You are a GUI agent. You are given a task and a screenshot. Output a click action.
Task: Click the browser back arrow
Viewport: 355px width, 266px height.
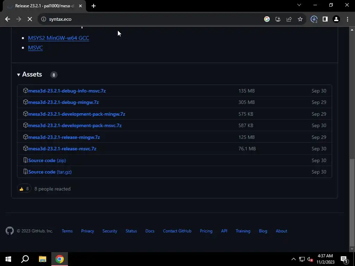click(8, 19)
